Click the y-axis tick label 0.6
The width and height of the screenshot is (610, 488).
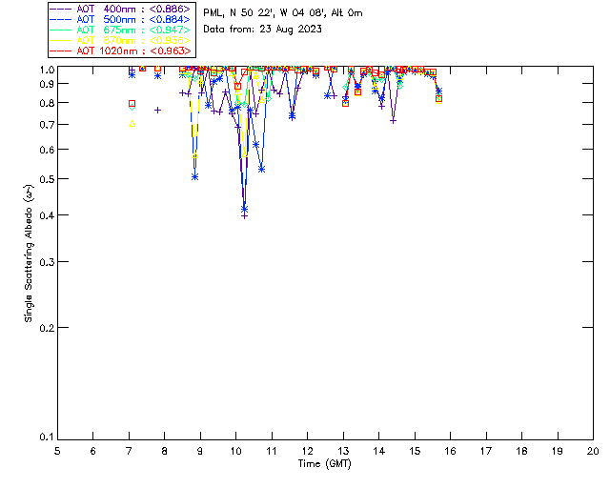tap(47, 150)
